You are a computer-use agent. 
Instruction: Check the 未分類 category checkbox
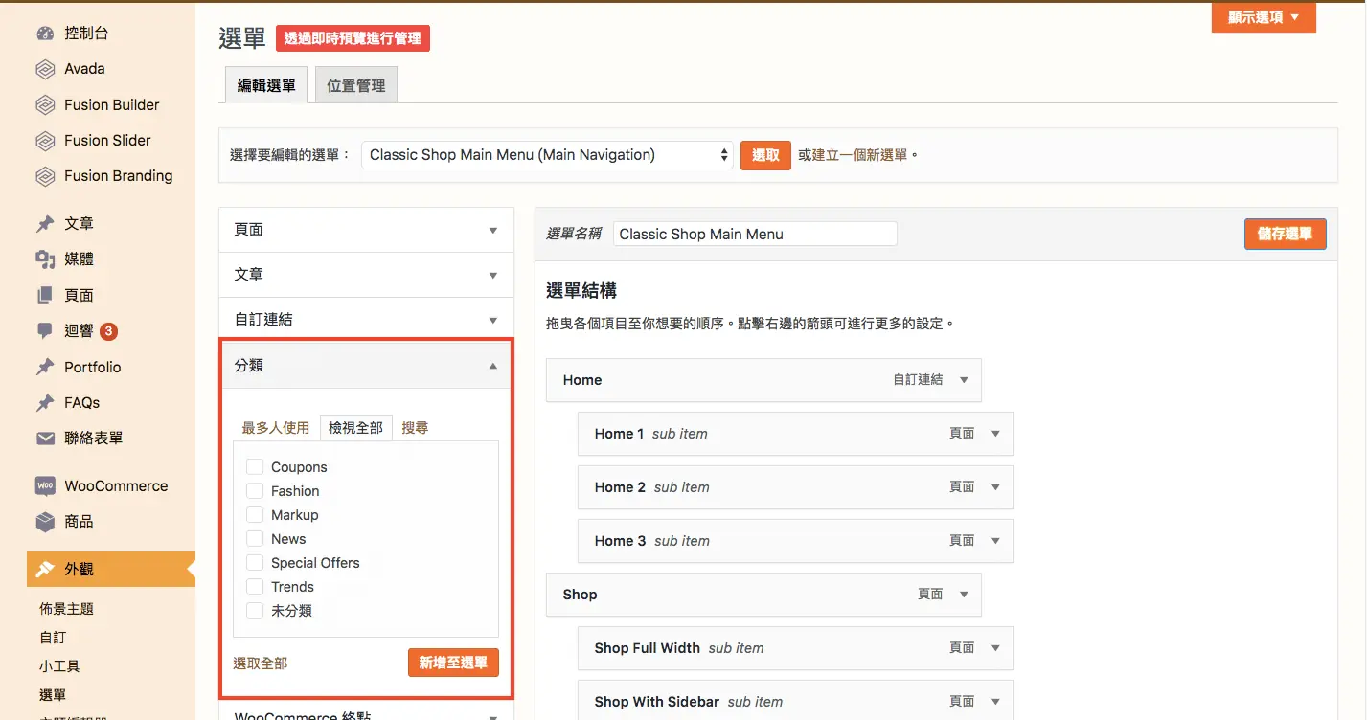click(255, 611)
